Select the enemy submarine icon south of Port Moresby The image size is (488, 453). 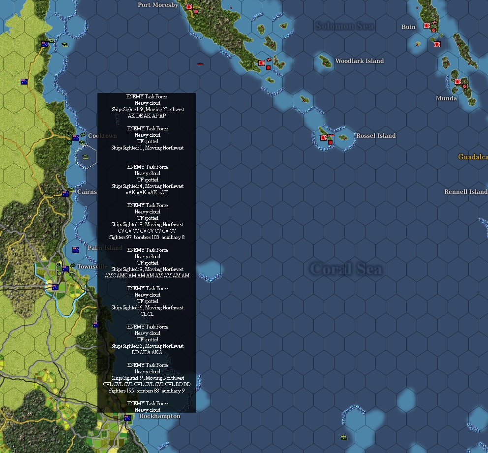point(200,64)
